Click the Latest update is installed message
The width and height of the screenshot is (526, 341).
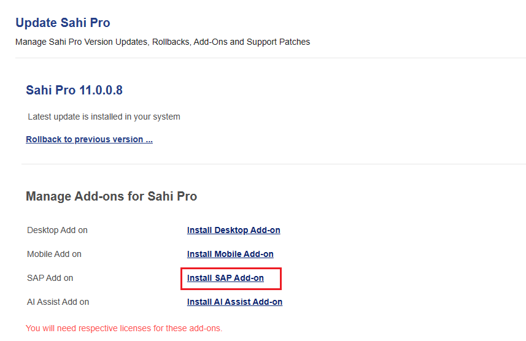click(x=104, y=117)
